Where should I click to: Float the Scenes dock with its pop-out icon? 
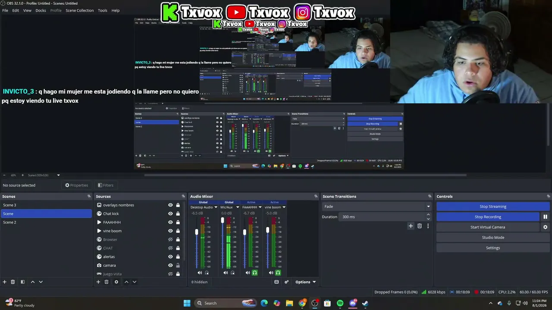(89, 196)
